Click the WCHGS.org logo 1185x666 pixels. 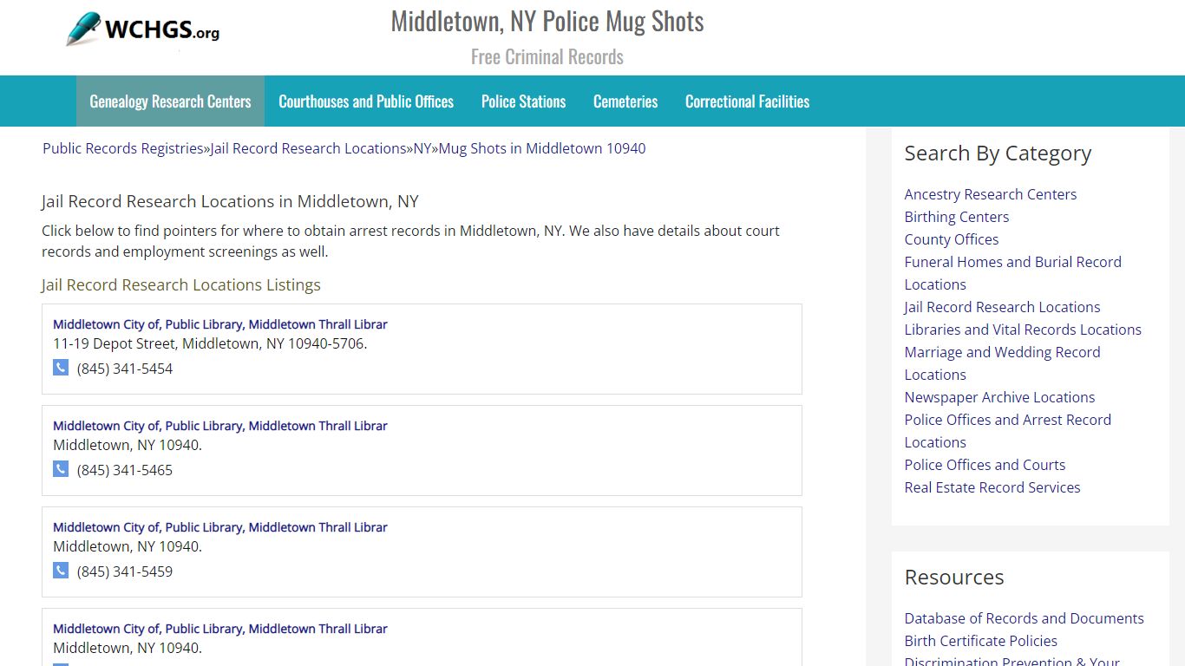click(x=143, y=30)
